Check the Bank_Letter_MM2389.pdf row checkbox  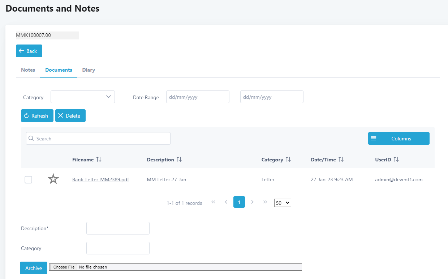tap(28, 179)
